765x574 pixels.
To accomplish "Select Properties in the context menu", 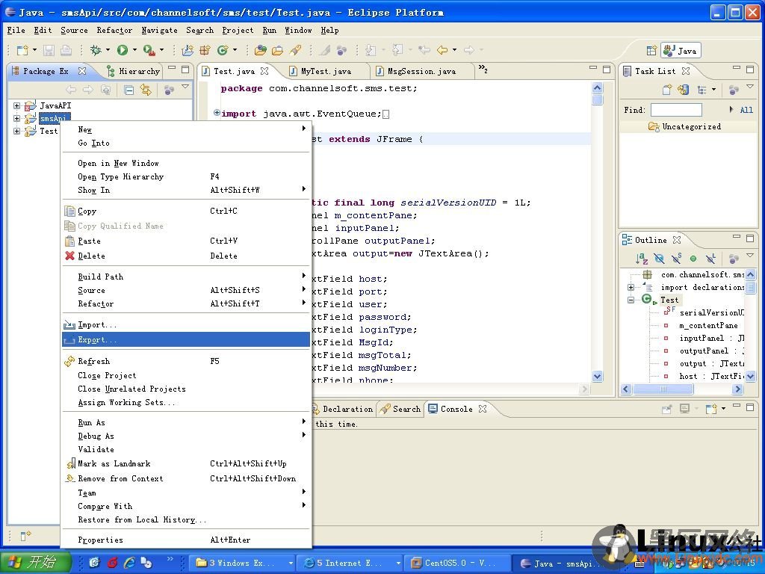I will 186,540.
